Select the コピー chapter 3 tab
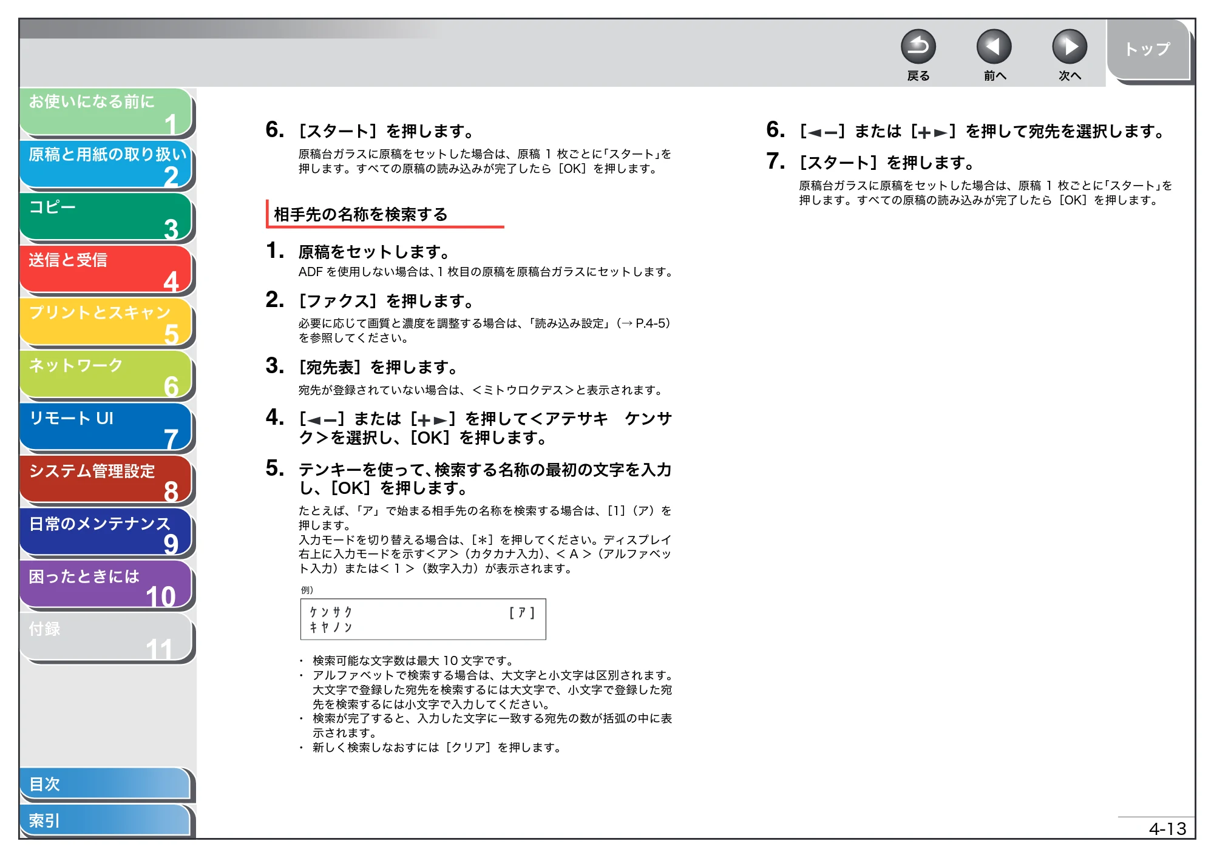The height and width of the screenshot is (858, 1214). point(106,217)
